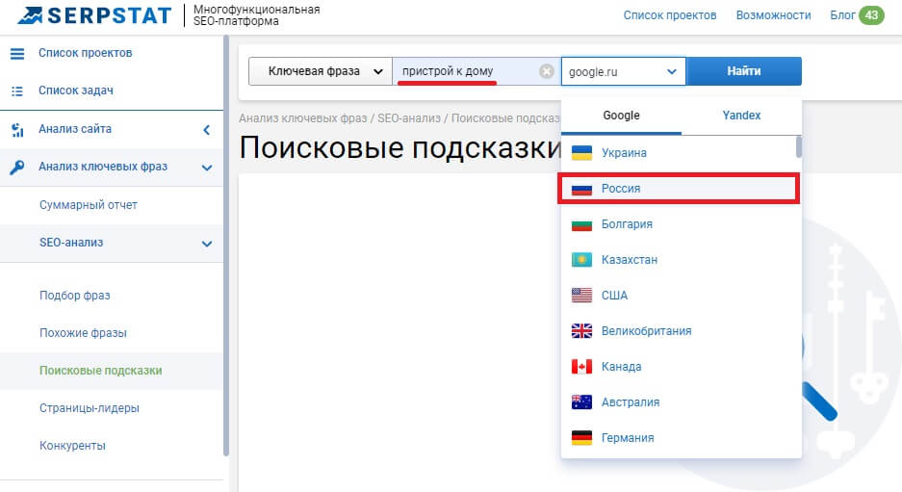Image resolution: width=902 pixels, height=492 pixels.
Task: Open Конкуренты in the sidebar
Action: coord(72,446)
